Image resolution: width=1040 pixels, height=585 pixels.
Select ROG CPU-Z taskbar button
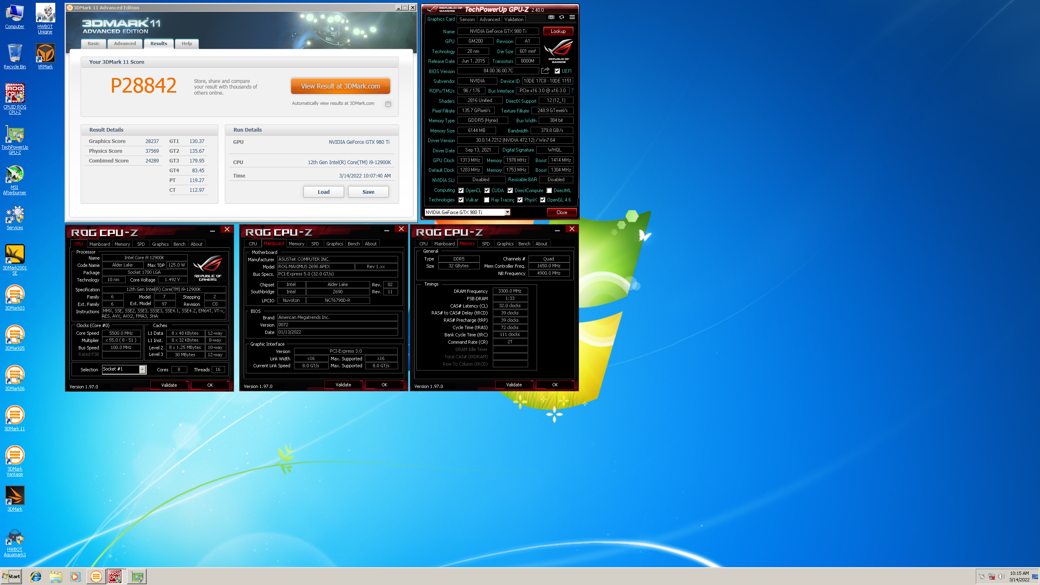[x=115, y=576]
